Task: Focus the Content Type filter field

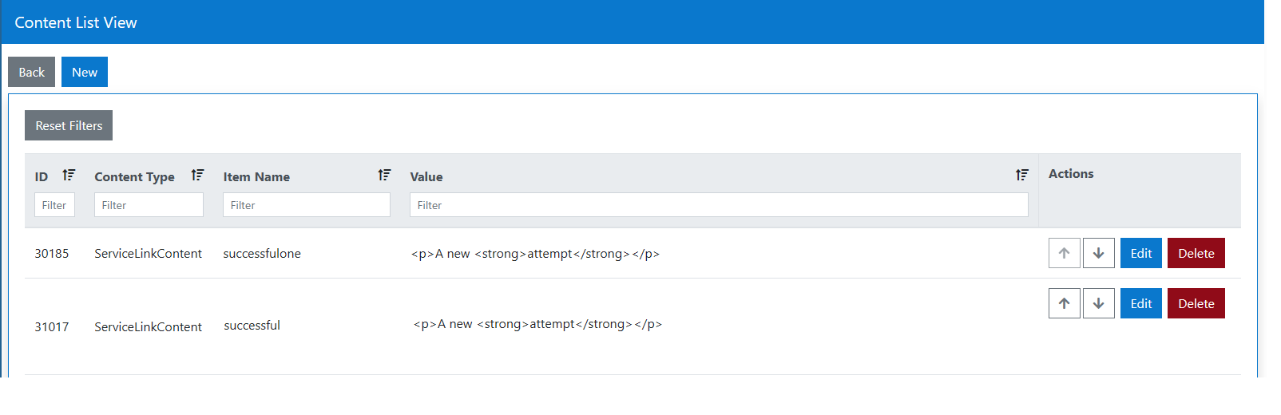Action: pyautogui.click(x=149, y=205)
